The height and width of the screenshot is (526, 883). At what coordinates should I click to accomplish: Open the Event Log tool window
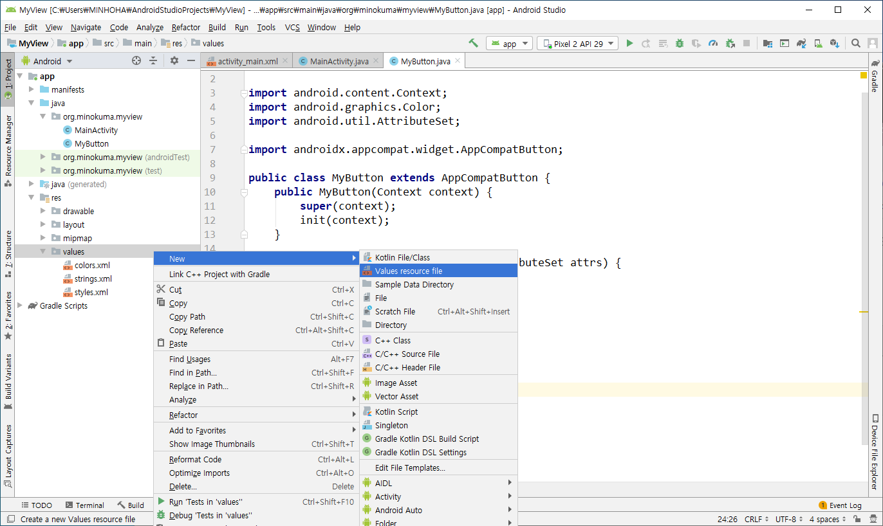coord(840,505)
